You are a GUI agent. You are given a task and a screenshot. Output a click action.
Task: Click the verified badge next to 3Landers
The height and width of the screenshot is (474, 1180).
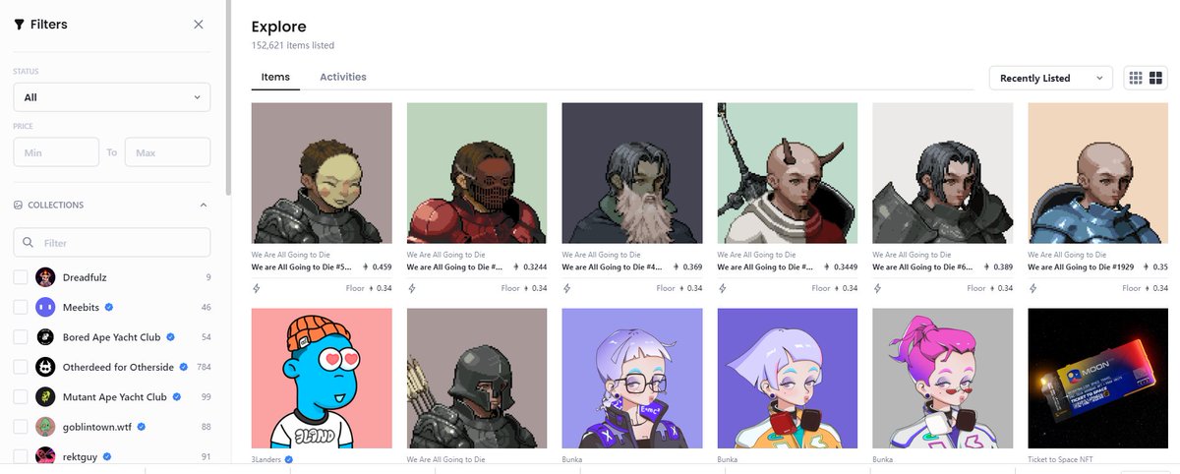(288, 459)
